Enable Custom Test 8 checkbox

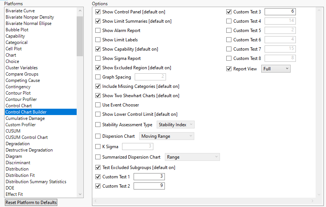(229, 58)
